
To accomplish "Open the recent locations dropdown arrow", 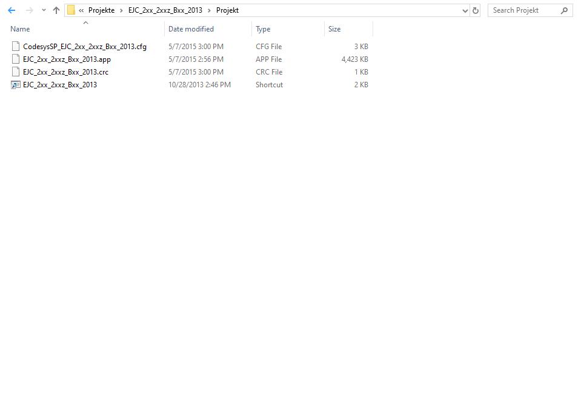I will (x=44, y=10).
